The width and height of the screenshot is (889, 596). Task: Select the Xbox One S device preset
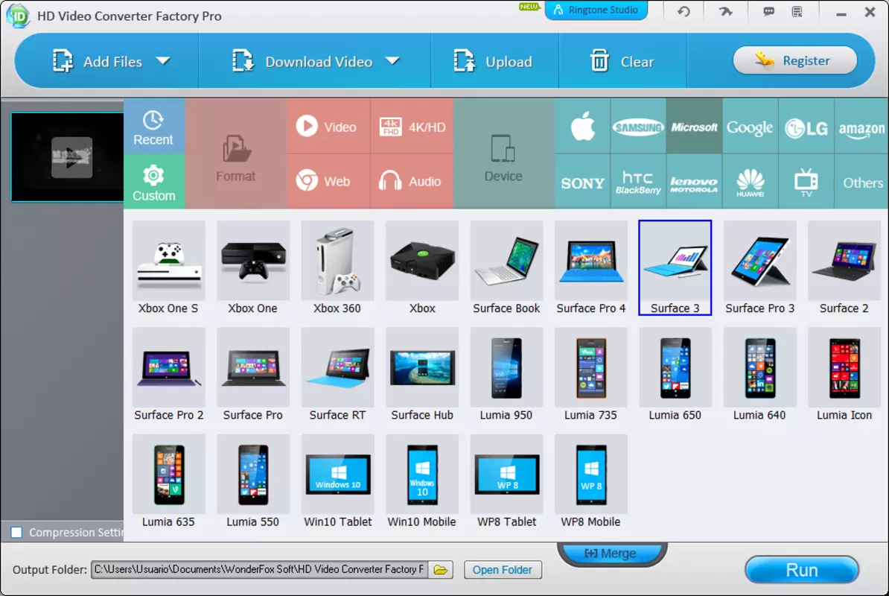(168, 267)
